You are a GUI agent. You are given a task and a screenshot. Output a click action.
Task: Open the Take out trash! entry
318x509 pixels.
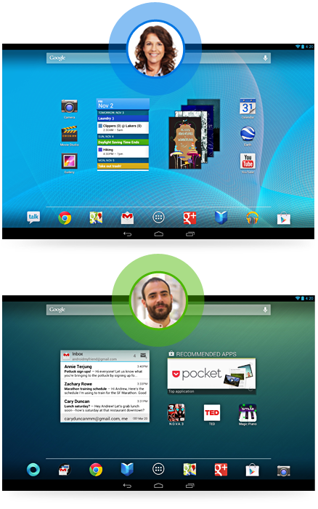coord(123,166)
